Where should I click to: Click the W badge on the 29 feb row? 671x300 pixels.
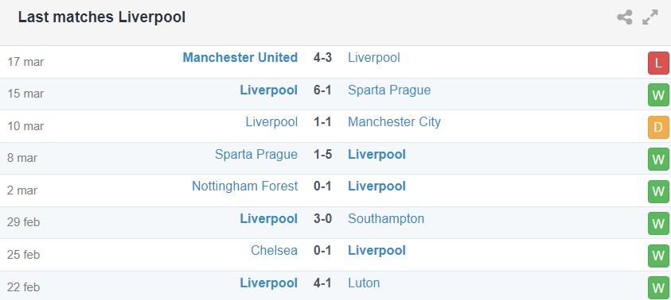click(658, 224)
